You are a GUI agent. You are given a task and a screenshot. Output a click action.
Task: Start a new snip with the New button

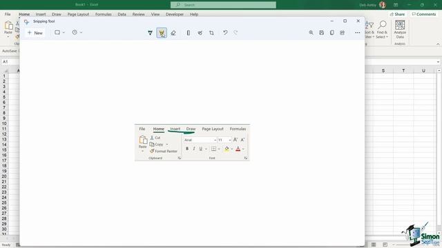[35, 33]
